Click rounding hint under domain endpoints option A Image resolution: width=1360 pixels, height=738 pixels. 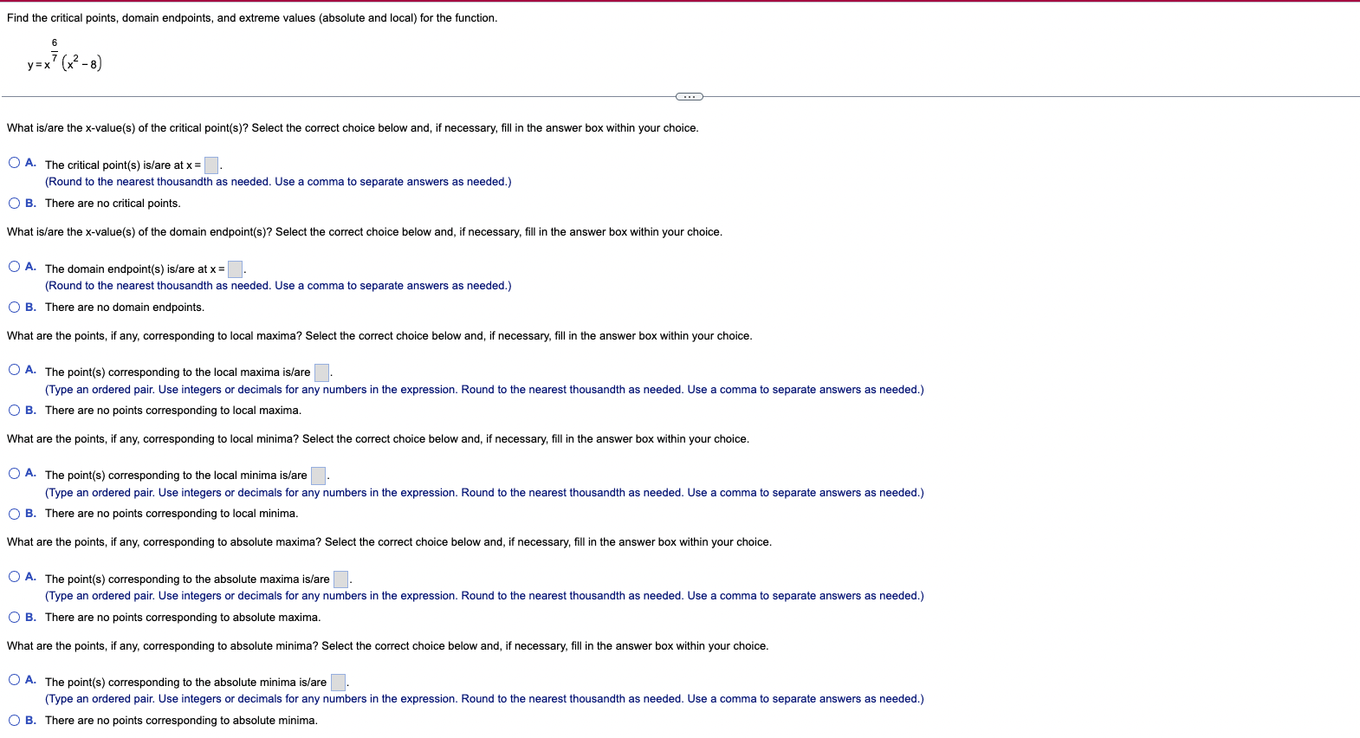278,286
